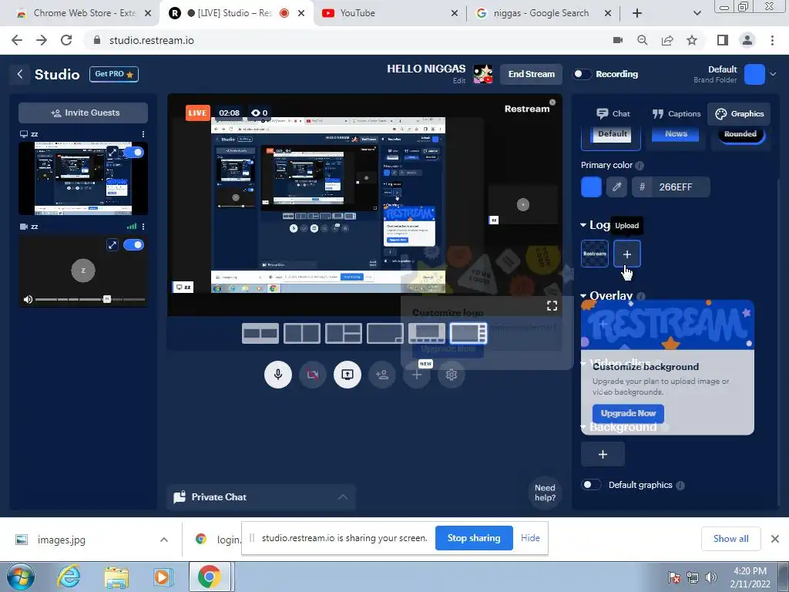Switch to the Captions tab
This screenshot has height=592, width=789.
(x=676, y=114)
